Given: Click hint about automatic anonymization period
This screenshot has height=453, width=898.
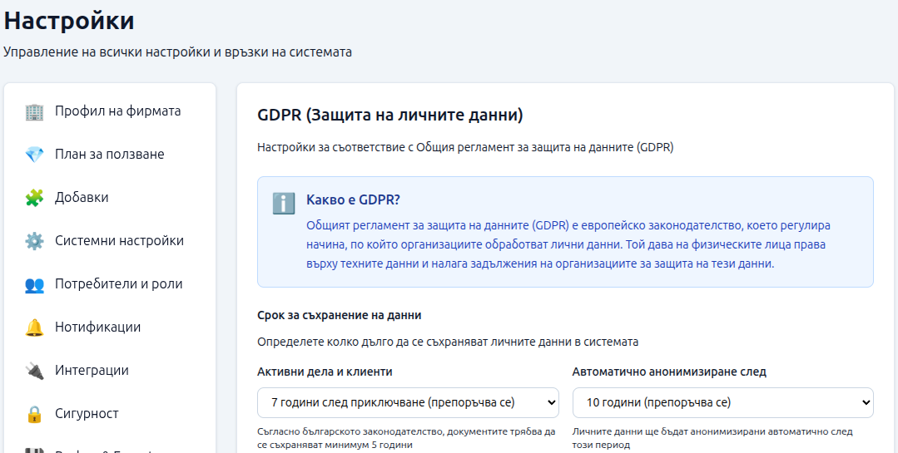Looking at the screenshot, I should (712, 438).
